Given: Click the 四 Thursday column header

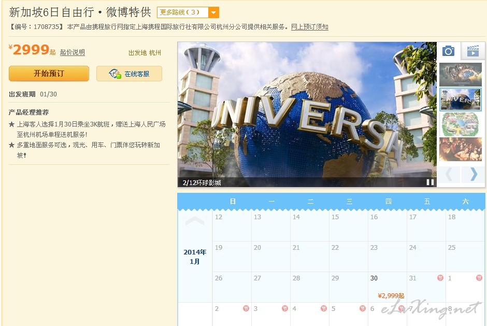Looking at the screenshot, I should 388,202.
